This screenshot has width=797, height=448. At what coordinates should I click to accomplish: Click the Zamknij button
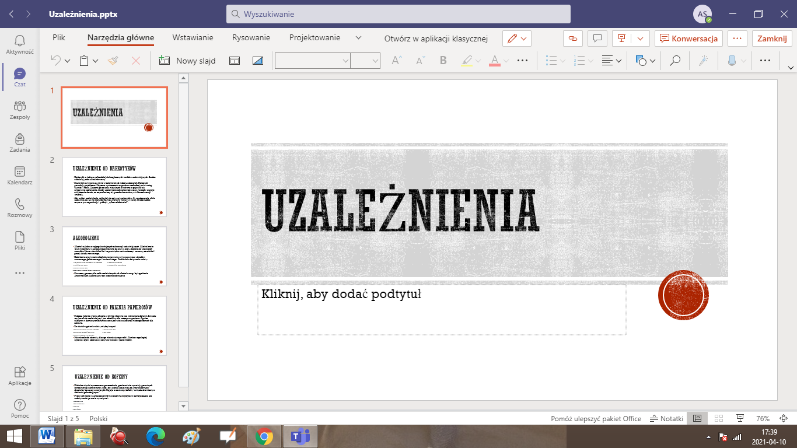point(771,38)
